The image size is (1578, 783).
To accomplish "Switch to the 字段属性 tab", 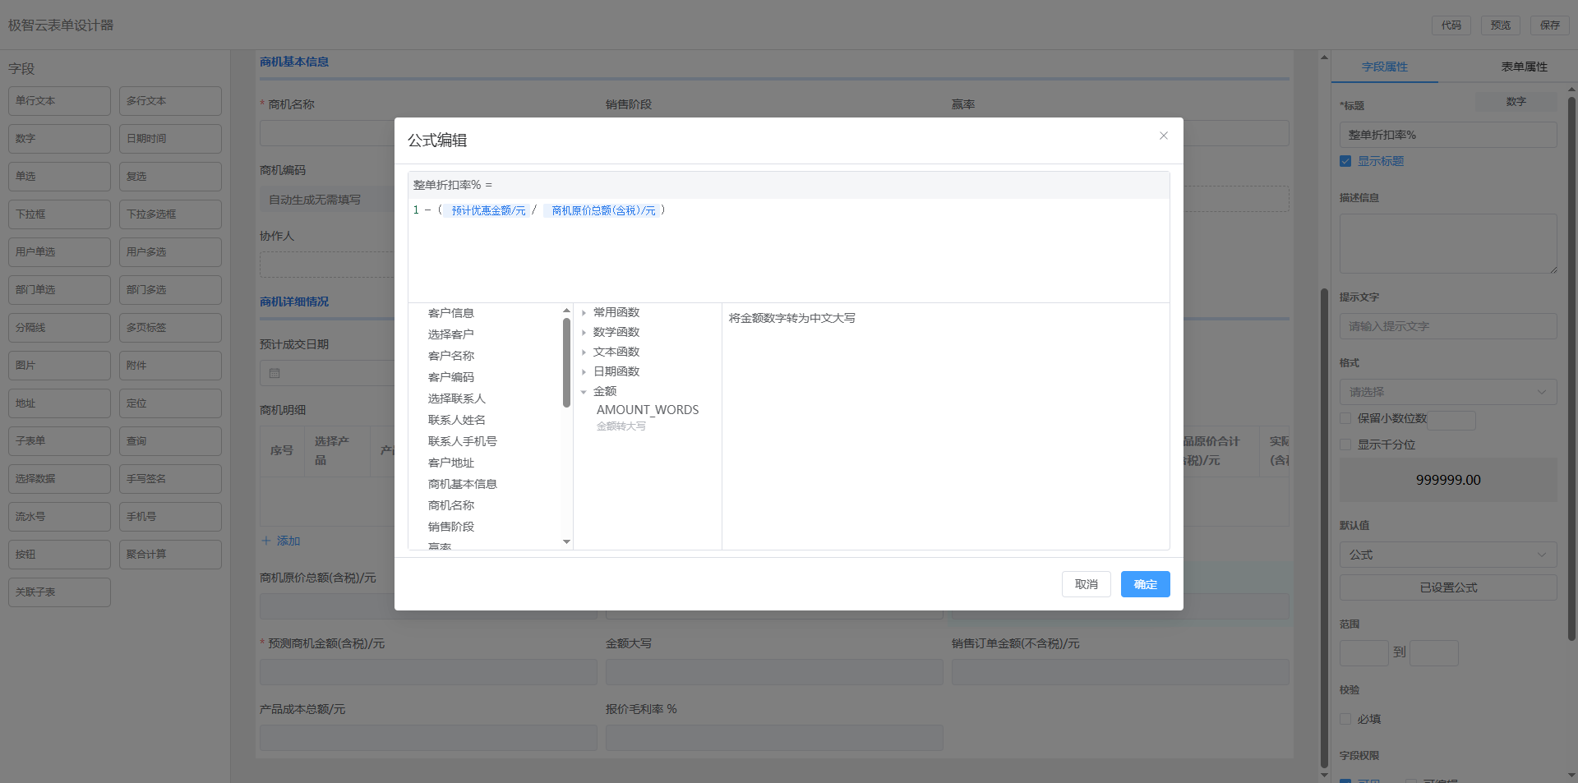I will (x=1384, y=67).
